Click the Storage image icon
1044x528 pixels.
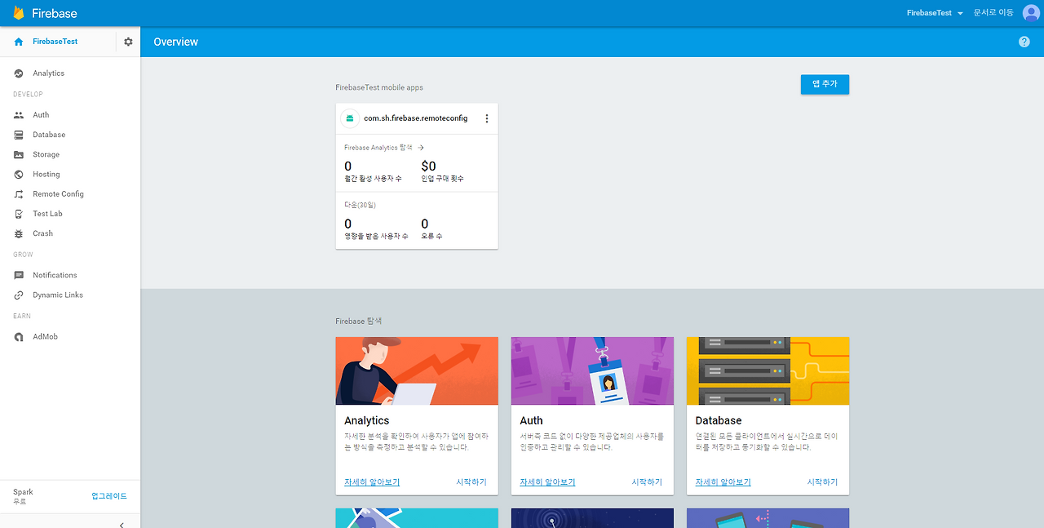tap(19, 154)
